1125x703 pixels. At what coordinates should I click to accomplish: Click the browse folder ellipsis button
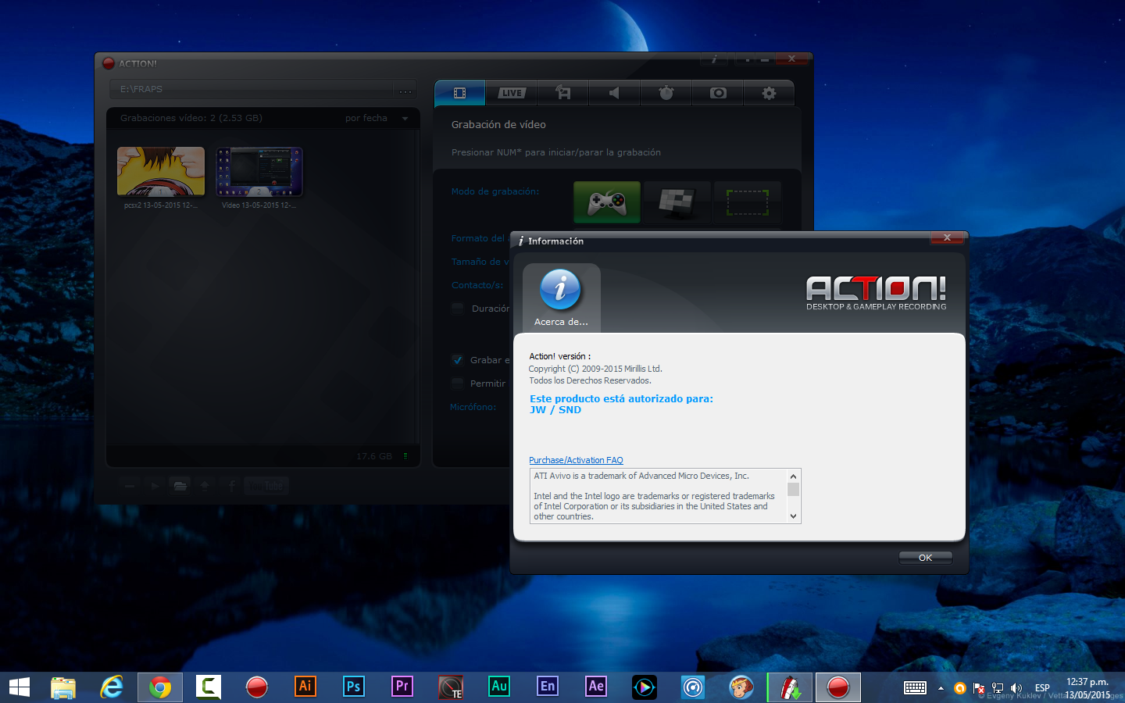pyautogui.click(x=405, y=90)
